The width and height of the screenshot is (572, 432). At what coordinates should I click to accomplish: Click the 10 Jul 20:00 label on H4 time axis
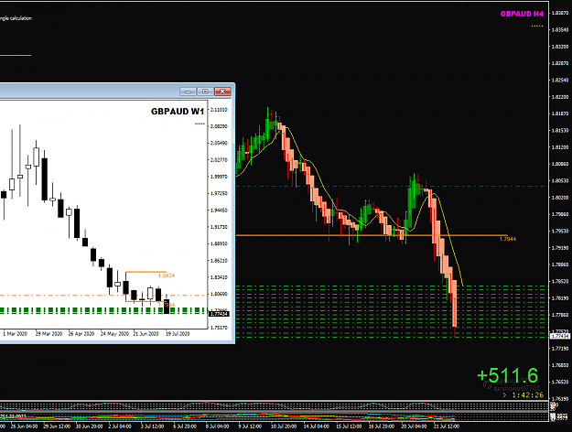pos(284,427)
